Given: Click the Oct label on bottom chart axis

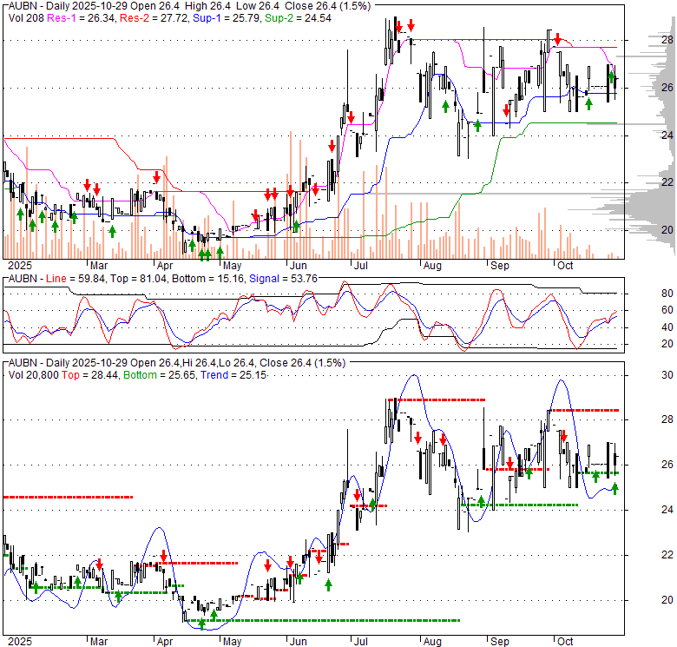Looking at the screenshot, I should (x=565, y=640).
